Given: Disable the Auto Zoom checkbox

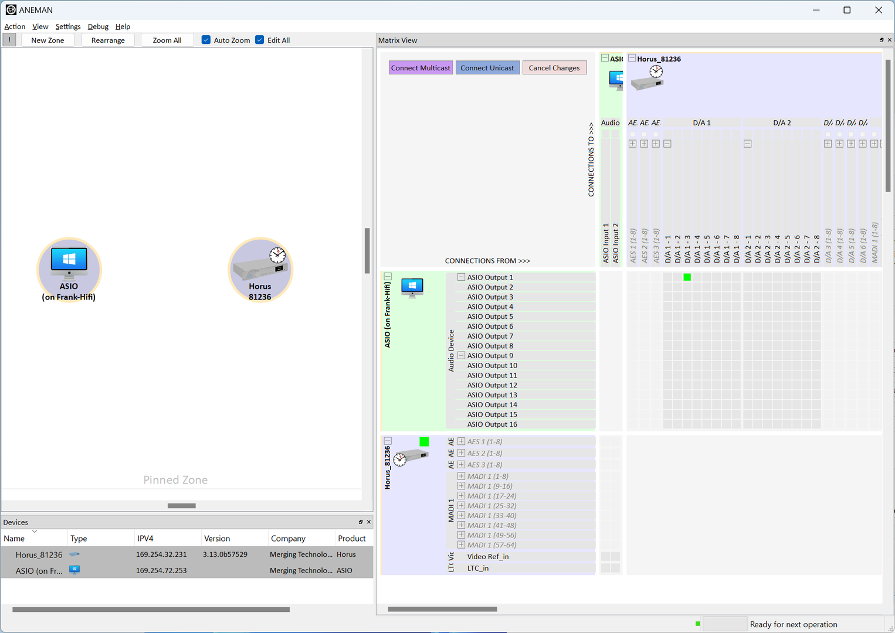Looking at the screenshot, I should pos(206,40).
